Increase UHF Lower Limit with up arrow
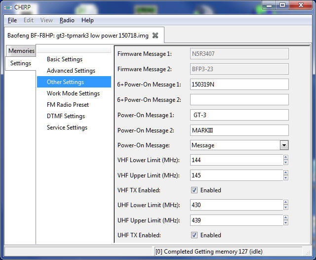Screen dimensions: 316x260 coord(285,202)
